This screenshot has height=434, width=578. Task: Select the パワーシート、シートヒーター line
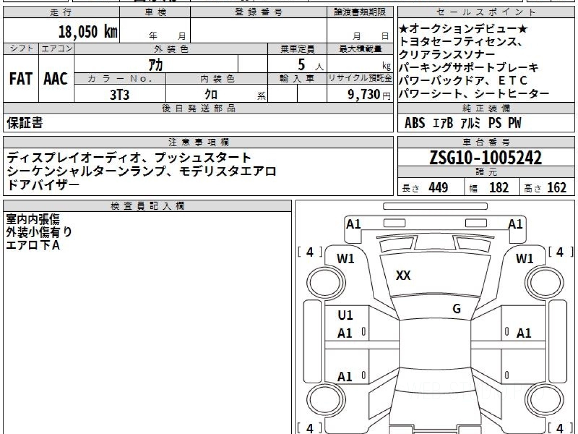[x=474, y=94]
